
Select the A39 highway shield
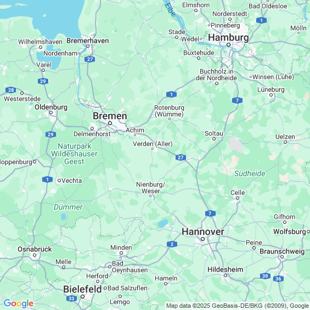click(x=265, y=276)
